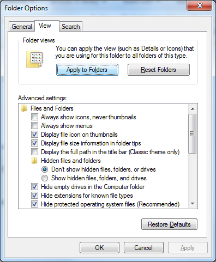Viewport: 216px width, 262px height.
Task: Enable Always show icons, never thumbnails
Action: (x=34, y=117)
